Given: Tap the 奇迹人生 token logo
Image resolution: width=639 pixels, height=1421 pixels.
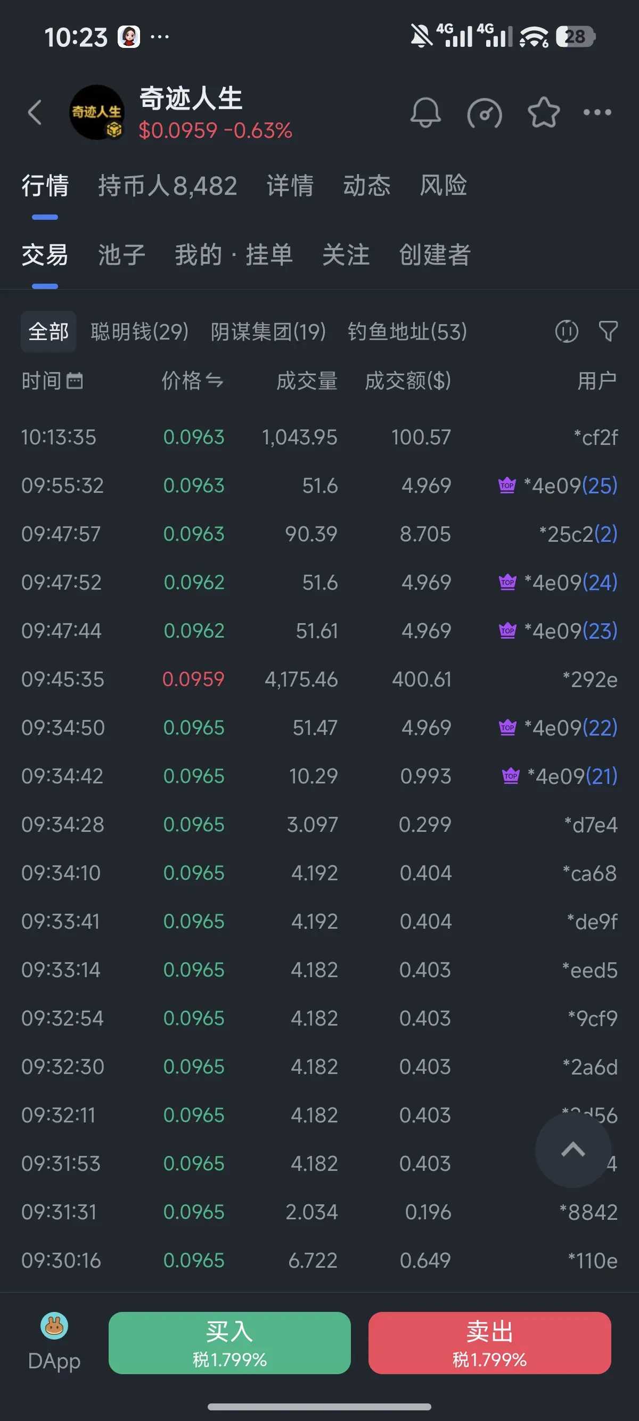Looking at the screenshot, I should pyautogui.click(x=96, y=112).
